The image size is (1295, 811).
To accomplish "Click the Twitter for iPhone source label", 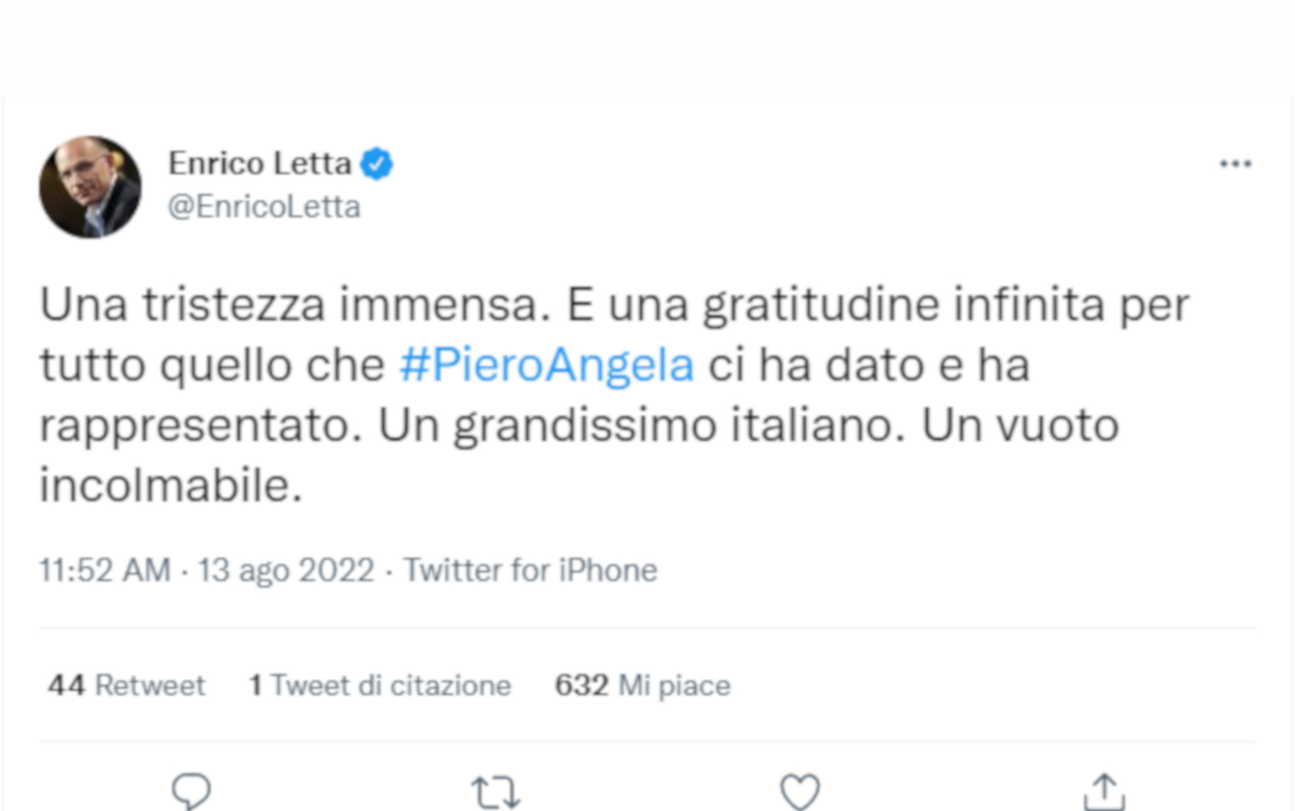I will click(x=530, y=570).
